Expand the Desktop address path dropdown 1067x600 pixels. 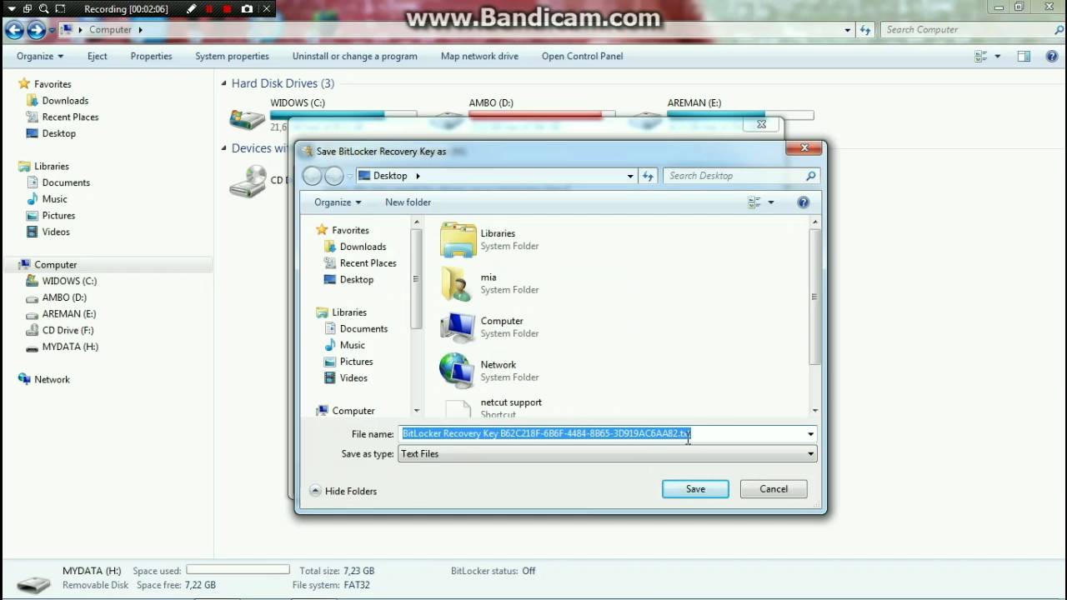pos(630,176)
